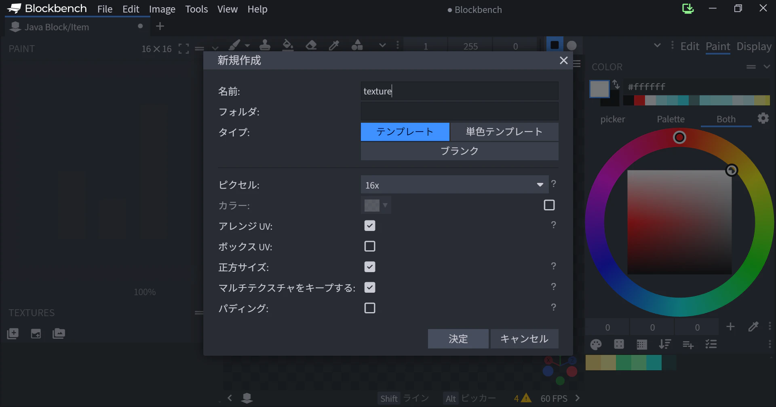Click the checklist palette icon
Image resolution: width=776 pixels, height=407 pixels.
[711, 344]
